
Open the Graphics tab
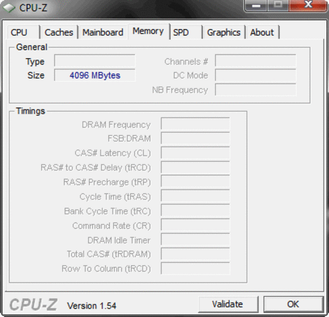pos(224,32)
